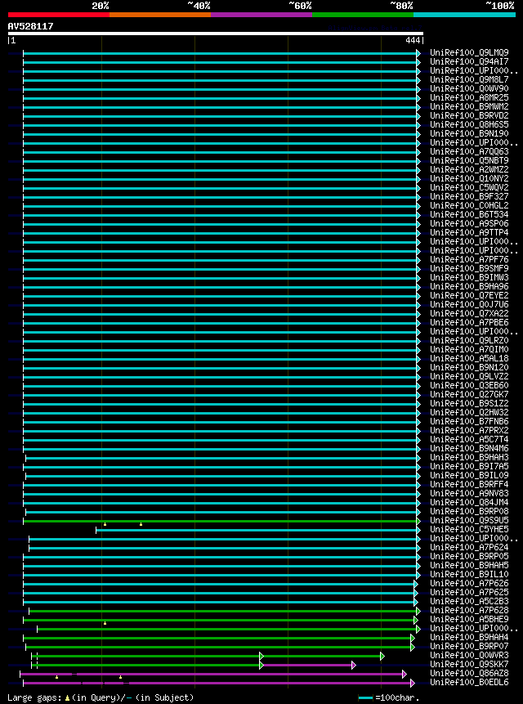Open hit UniRef100_Q94AI7
The image size is (523, 704).
tap(469, 62)
